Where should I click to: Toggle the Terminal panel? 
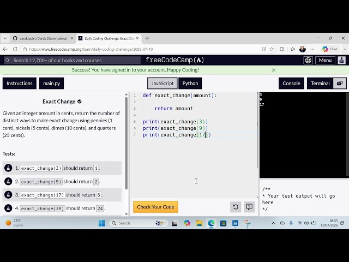point(320,84)
